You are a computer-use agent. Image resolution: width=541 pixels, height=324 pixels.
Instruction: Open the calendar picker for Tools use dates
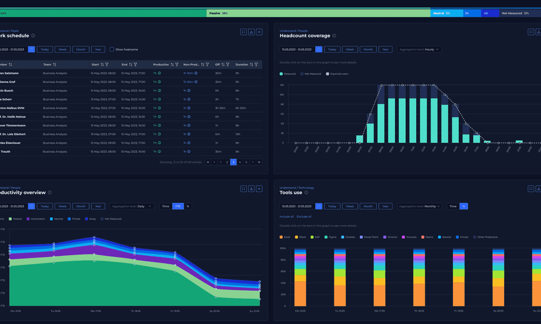(x=318, y=206)
